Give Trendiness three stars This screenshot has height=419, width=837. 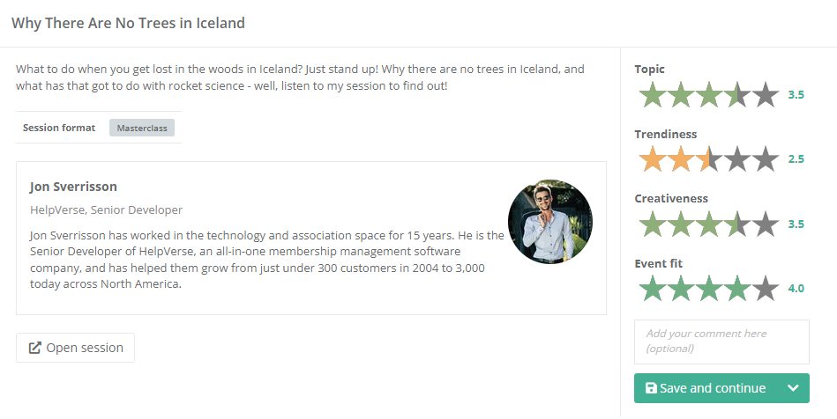709,159
